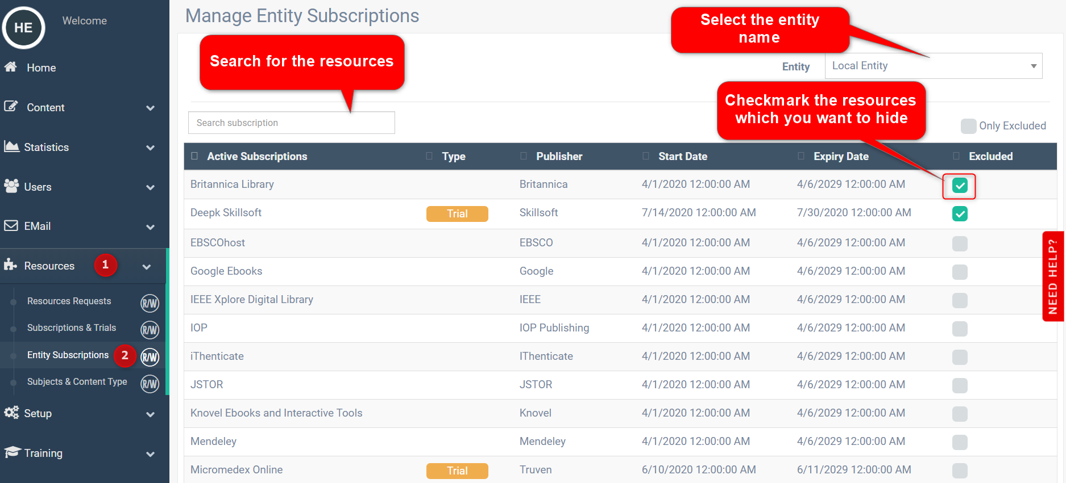Click the Active Subscriptions column header
Screen dimensions: 1066x483
click(257, 156)
